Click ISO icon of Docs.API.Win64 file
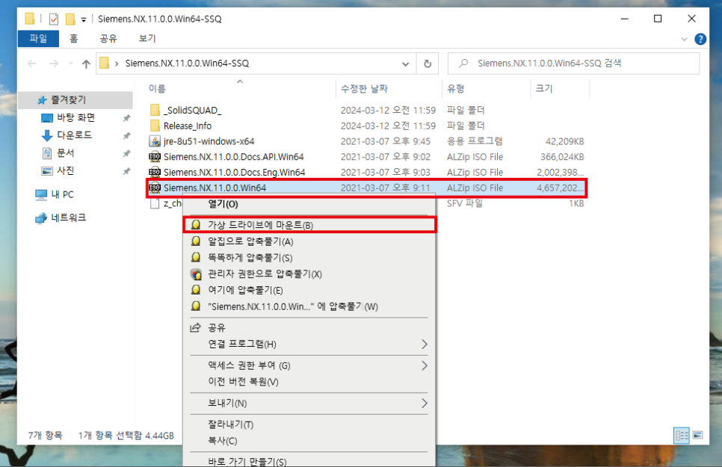Image resolution: width=722 pixels, height=467 pixels. point(155,157)
